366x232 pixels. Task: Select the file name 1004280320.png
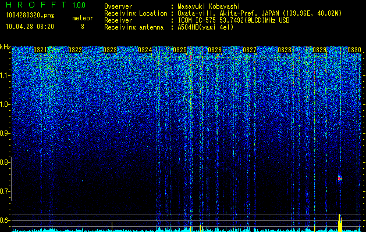[30, 16]
